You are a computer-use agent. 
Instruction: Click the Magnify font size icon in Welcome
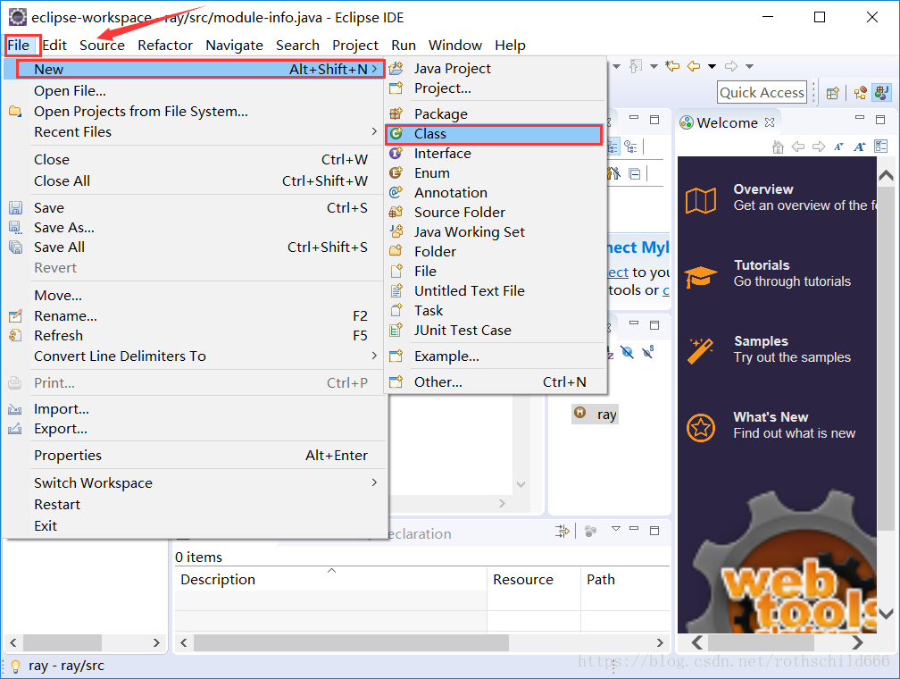pos(859,147)
